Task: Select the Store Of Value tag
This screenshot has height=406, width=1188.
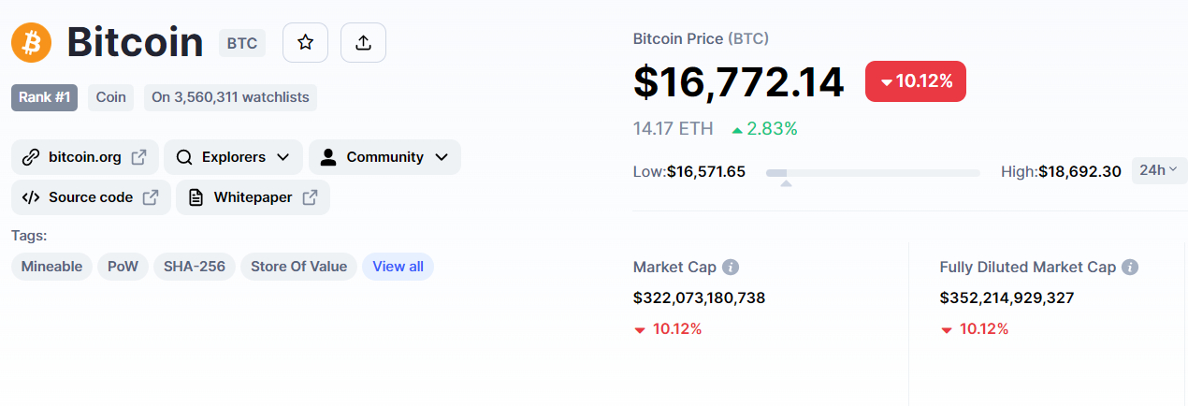Action: [x=298, y=267]
